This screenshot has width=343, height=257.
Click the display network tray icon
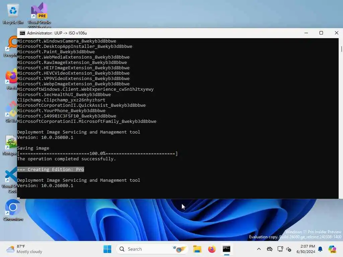point(280,249)
